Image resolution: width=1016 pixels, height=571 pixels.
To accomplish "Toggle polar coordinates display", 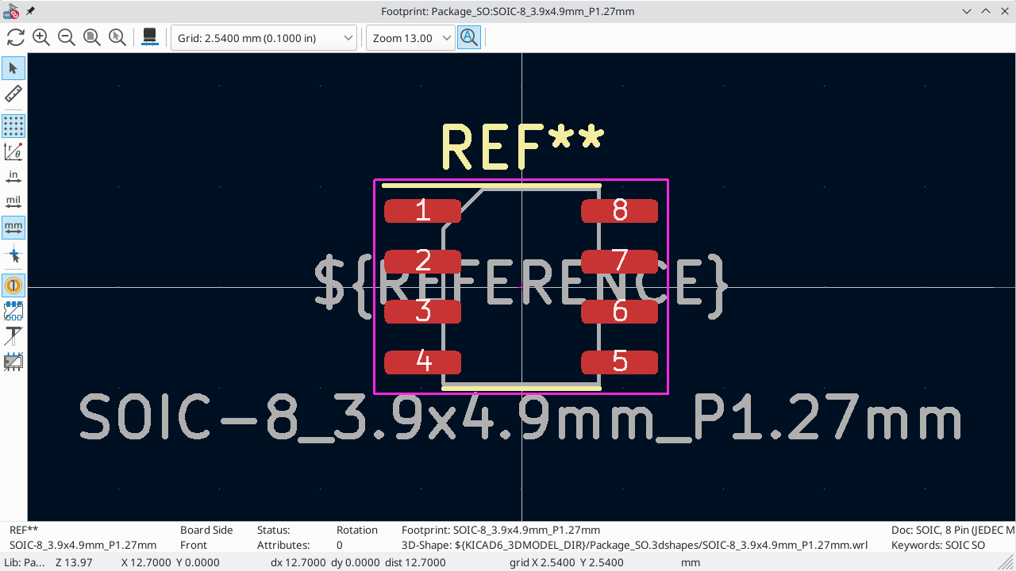I will (13, 151).
